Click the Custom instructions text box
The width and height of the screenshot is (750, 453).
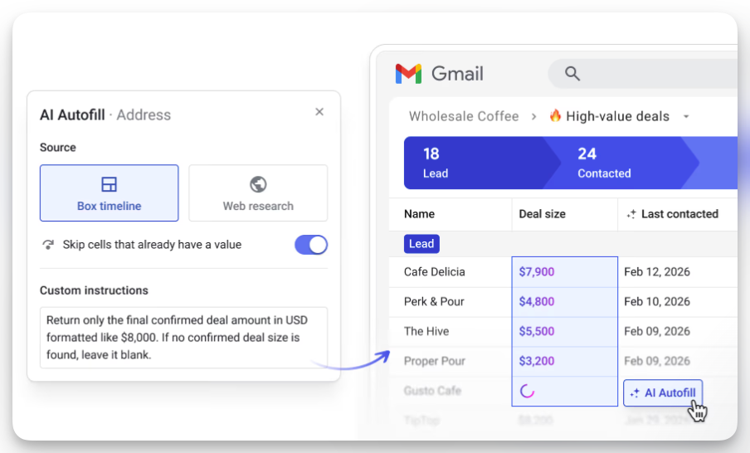point(183,338)
